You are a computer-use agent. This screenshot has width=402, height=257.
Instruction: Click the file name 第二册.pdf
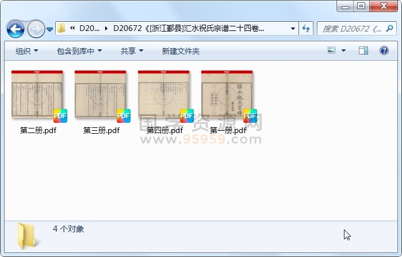(38, 130)
